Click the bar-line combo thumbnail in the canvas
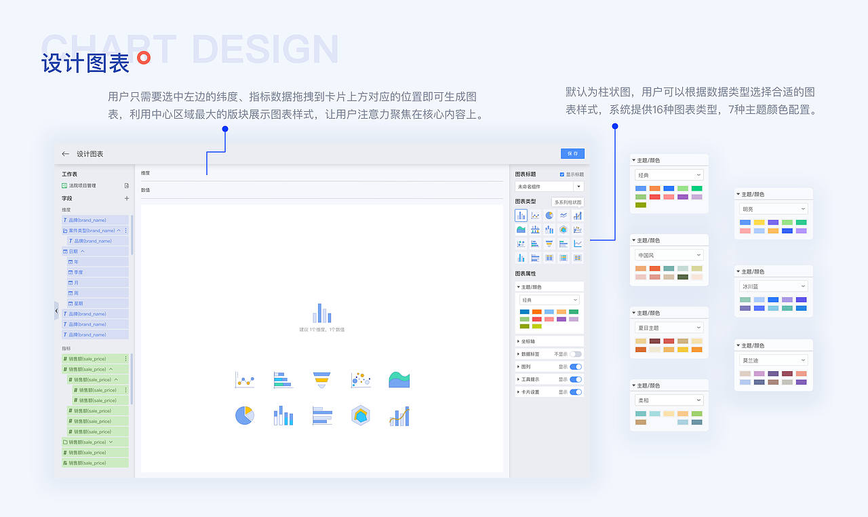 (x=399, y=415)
